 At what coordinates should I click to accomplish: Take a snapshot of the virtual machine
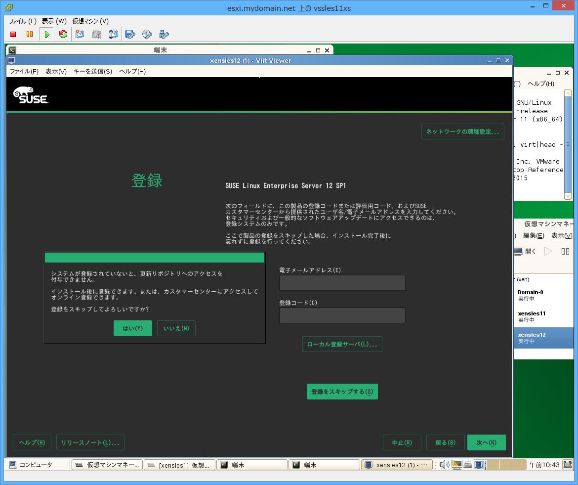[80, 34]
